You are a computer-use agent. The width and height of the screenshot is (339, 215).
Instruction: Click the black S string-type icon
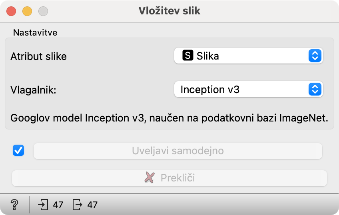[x=187, y=55]
